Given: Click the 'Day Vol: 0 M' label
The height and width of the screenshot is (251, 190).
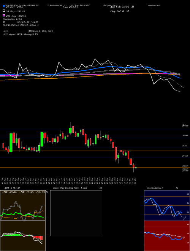Looking at the screenshot, I should tap(119, 11).
